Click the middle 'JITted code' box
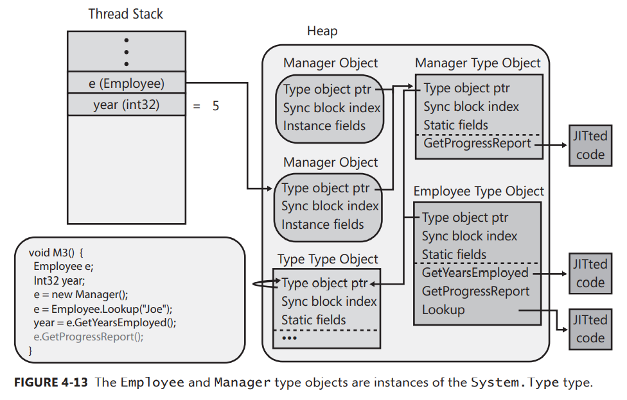The width and height of the screenshot is (627, 400). pos(590,273)
